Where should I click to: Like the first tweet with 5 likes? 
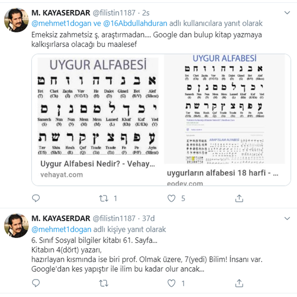click(x=171, y=198)
